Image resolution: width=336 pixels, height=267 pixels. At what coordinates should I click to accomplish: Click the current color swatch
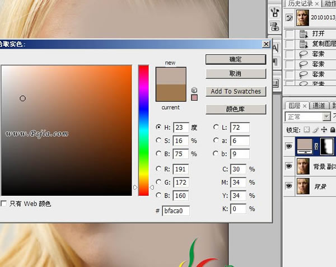(171, 93)
